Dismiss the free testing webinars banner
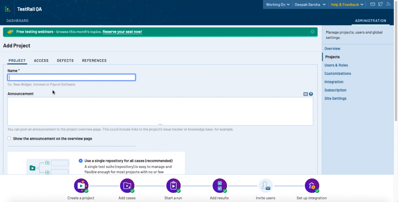 313,32
